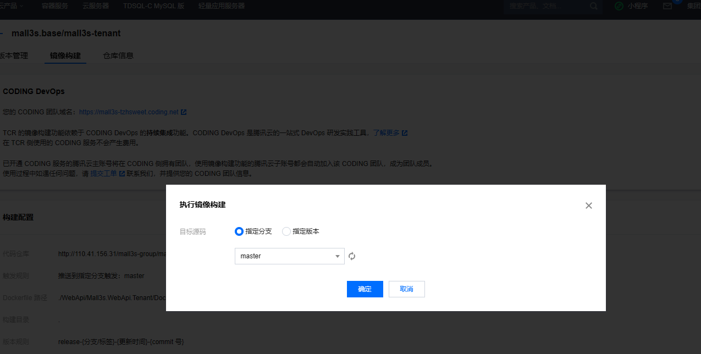Click the release-{分支/标签} version rule value
This screenshot has width=701, height=354.
[x=121, y=342]
